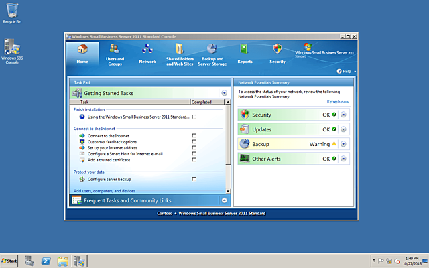429x268 pixels.
Task: Click the Other Alerts monitor icon
Action: [245, 159]
